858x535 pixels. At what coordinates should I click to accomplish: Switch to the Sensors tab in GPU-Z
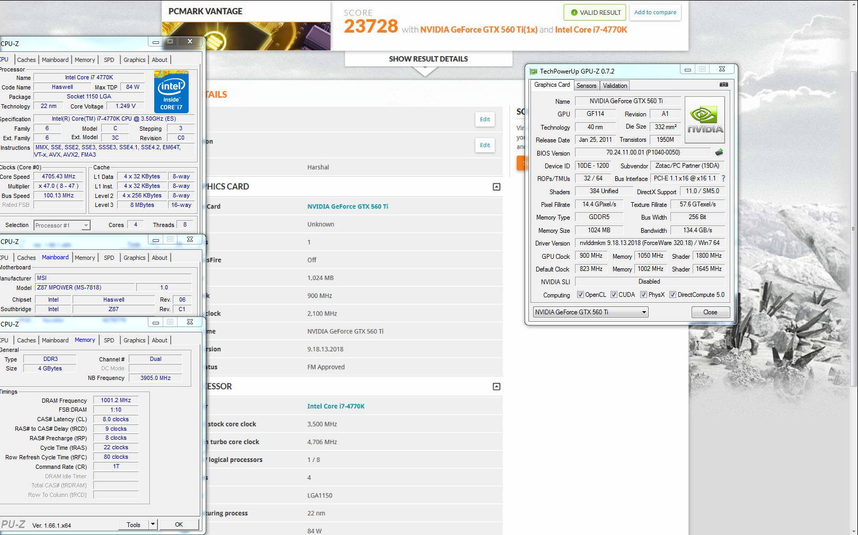coord(586,85)
